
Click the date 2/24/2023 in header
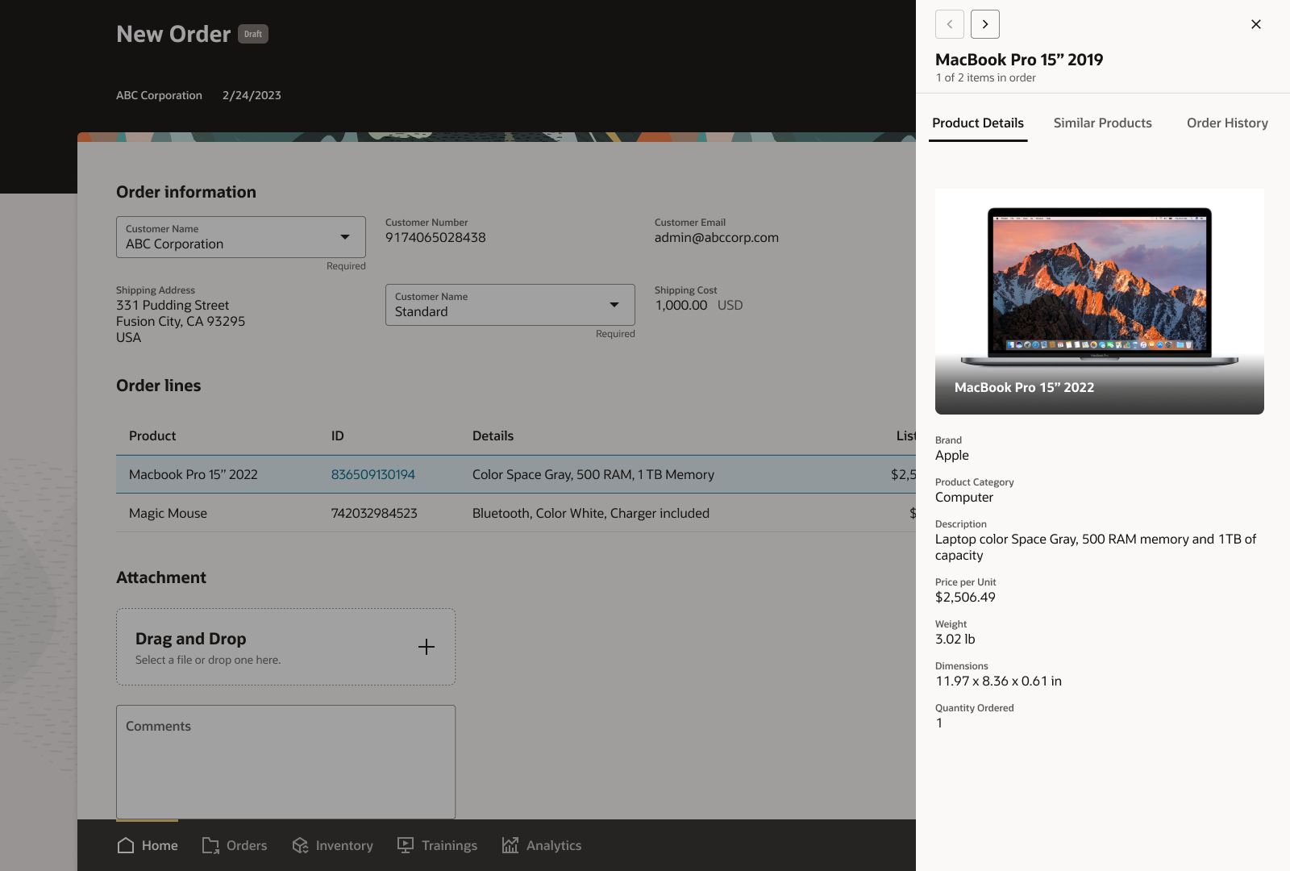tap(252, 95)
